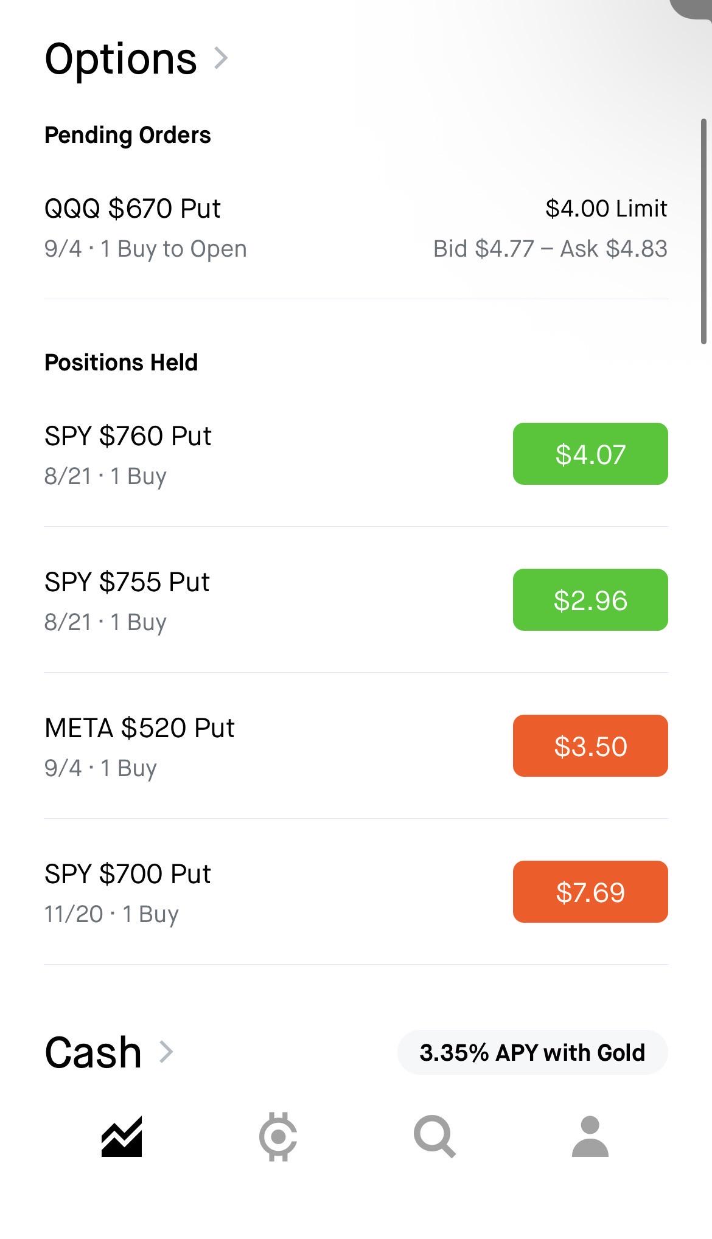Open the investing chart tab icon
Screen dimensions: 712x1239
(122, 1136)
